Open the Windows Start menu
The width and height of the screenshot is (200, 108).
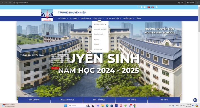(x=65, y=106)
